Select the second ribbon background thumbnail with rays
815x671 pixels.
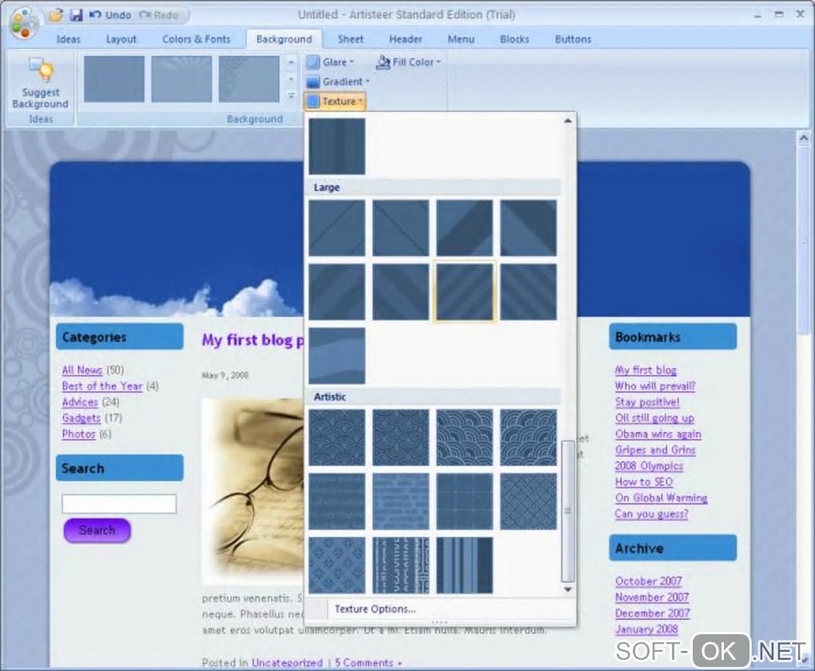[x=181, y=78]
